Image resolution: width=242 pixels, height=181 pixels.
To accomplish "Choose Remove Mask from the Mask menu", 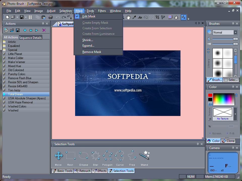I will (98, 52).
